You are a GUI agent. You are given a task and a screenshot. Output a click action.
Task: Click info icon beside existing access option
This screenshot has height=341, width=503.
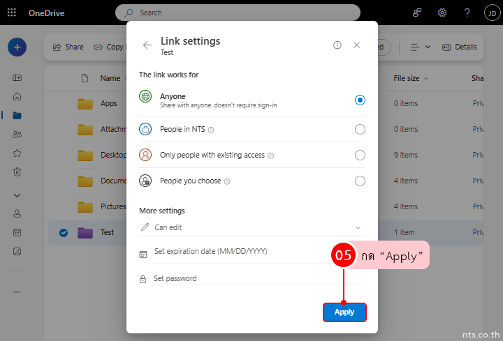point(271,156)
